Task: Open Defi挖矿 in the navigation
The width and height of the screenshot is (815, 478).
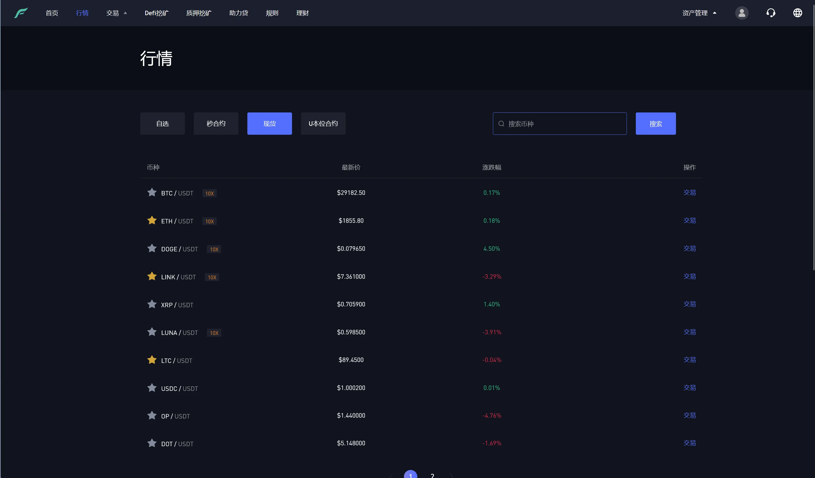Action: click(x=157, y=13)
